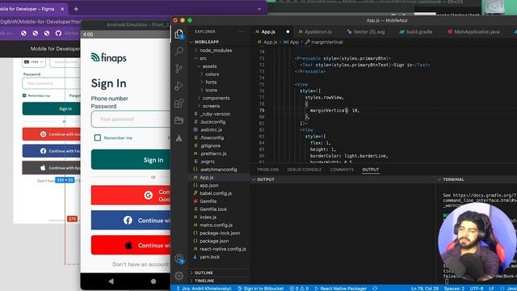The height and width of the screenshot is (291, 517).
Task: Open yarn.lock in file explorer
Action: (x=209, y=257)
